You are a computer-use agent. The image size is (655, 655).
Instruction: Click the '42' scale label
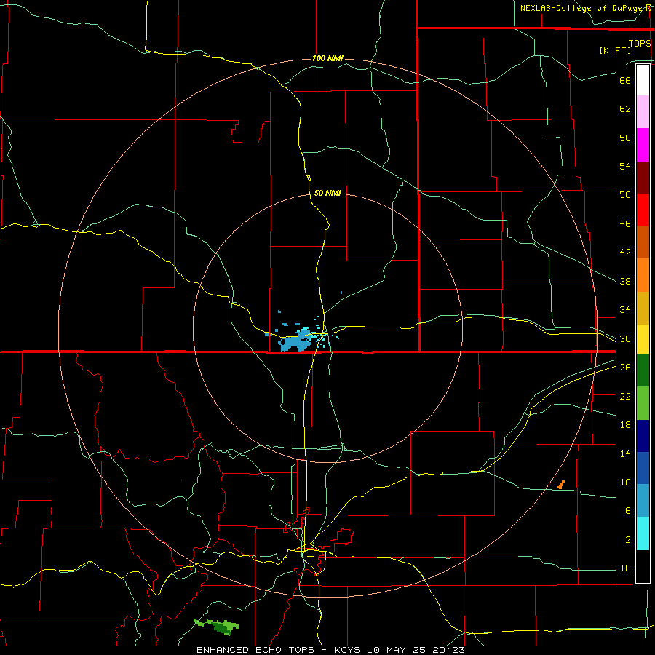pyautogui.click(x=625, y=253)
